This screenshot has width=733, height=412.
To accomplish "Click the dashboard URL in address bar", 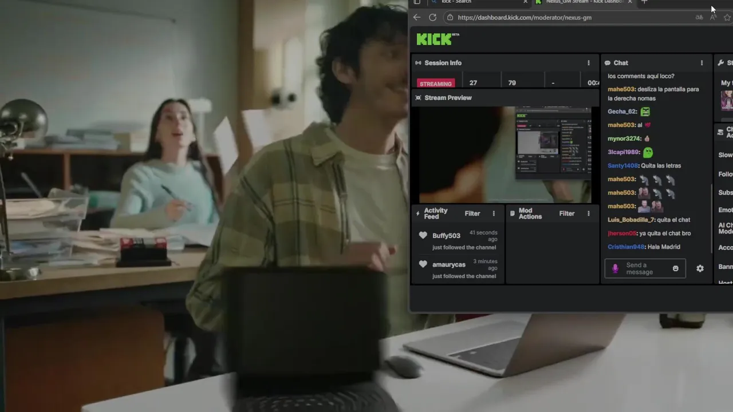I will 525,17.
